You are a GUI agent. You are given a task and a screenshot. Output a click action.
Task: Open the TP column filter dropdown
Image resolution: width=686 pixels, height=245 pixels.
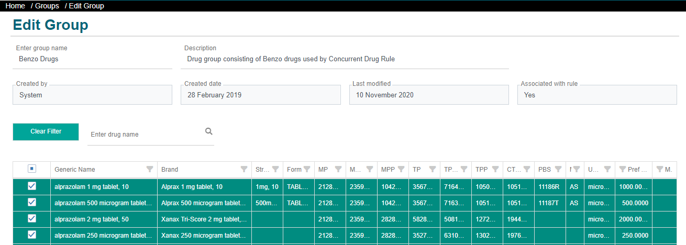(x=433, y=169)
